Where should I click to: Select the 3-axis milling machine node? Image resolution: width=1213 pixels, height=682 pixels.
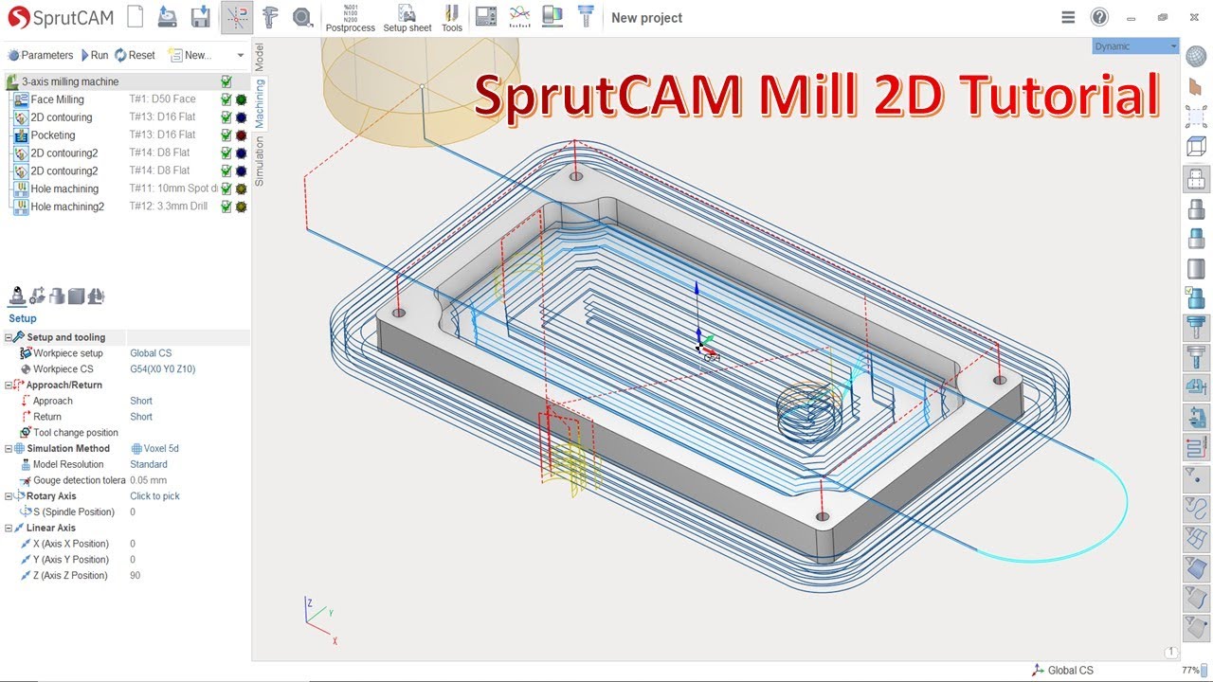(71, 81)
